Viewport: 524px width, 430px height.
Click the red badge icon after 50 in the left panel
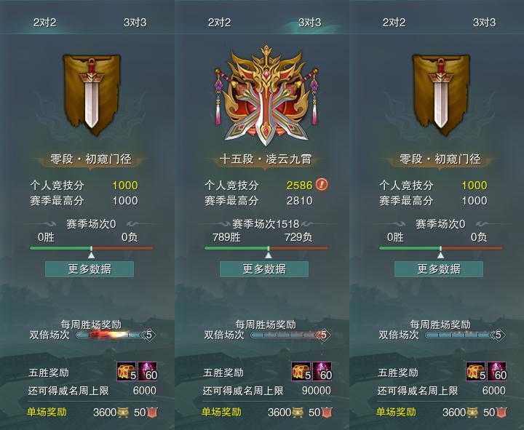tap(152, 413)
